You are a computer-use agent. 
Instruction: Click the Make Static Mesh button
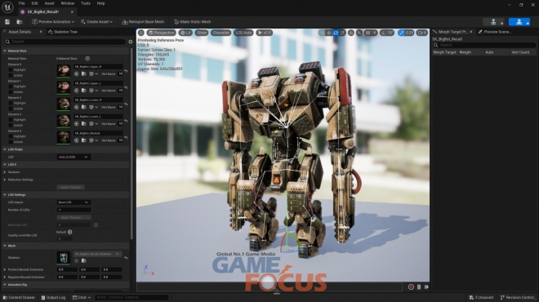193,22
